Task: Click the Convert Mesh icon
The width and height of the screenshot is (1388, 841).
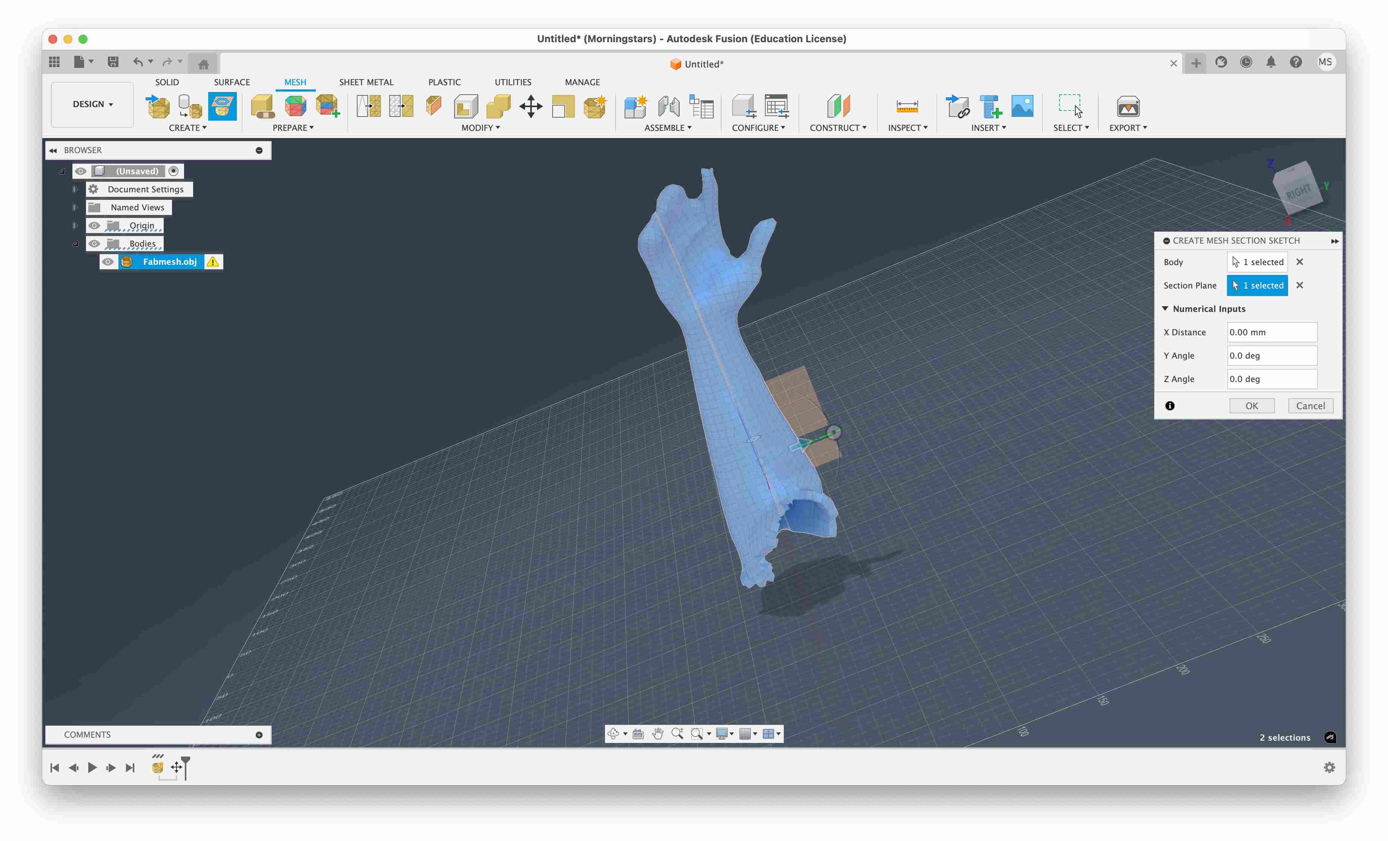Action: pos(595,106)
